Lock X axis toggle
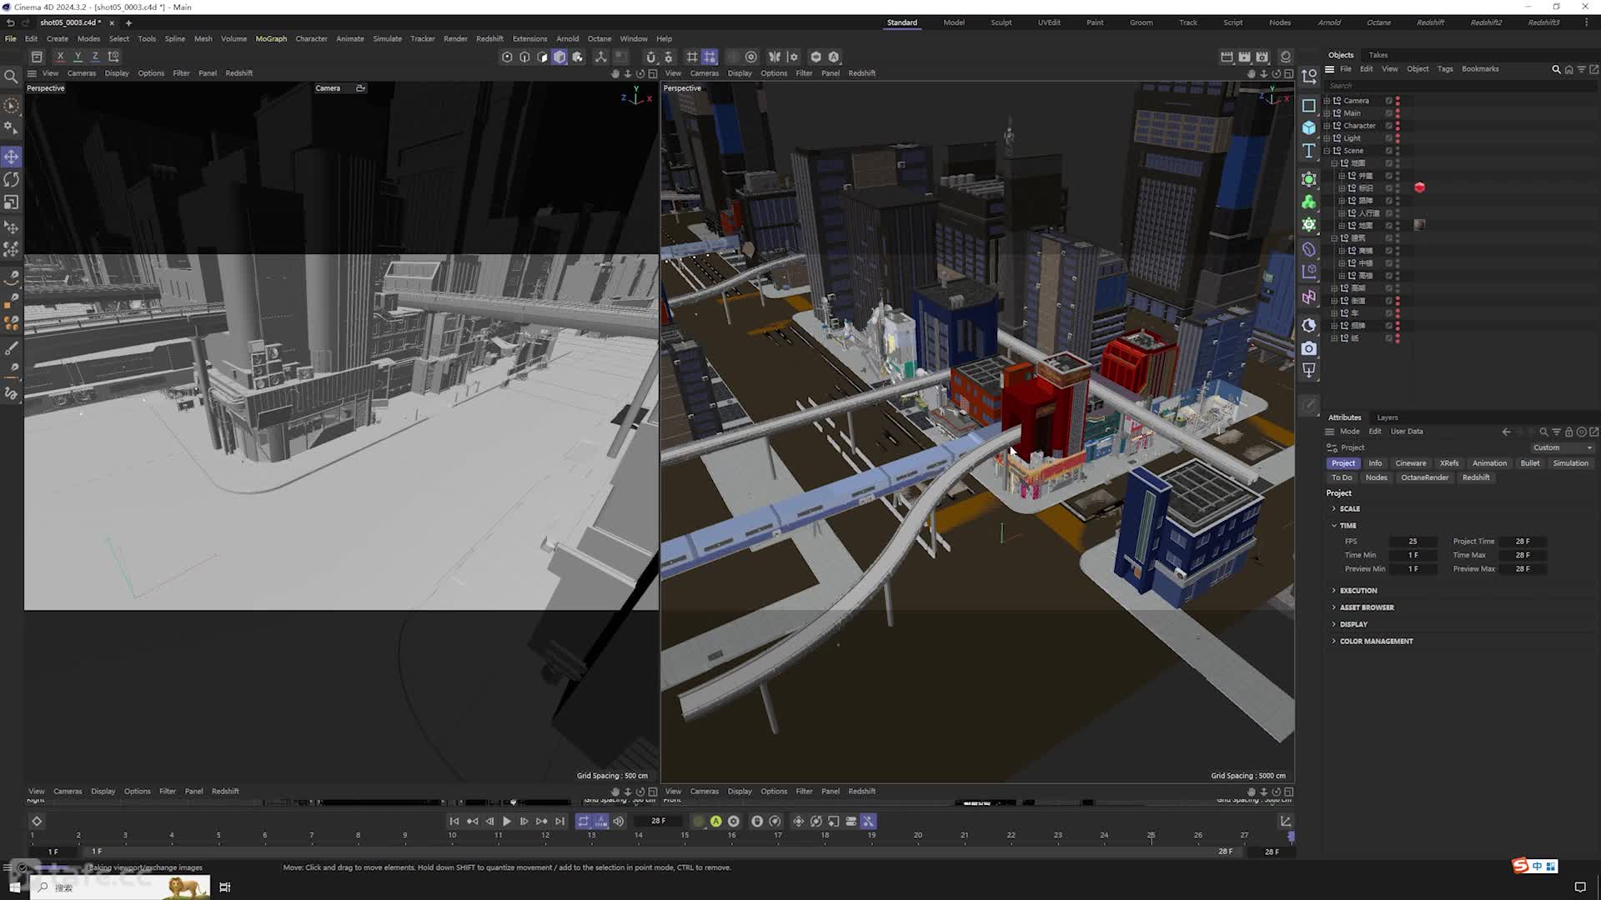This screenshot has height=900, width=1601. [60, 57]
